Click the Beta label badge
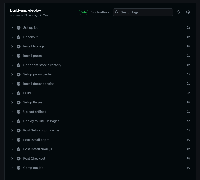 (x=83, y=12)
